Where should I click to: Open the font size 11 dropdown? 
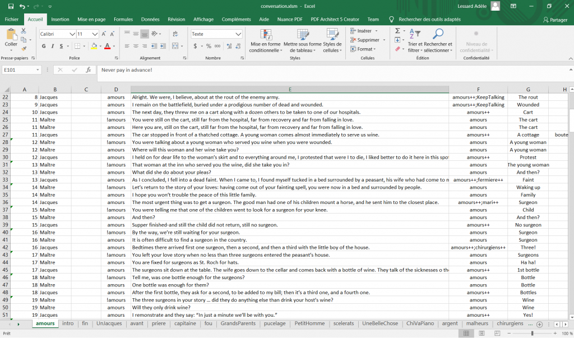[95, 34]
